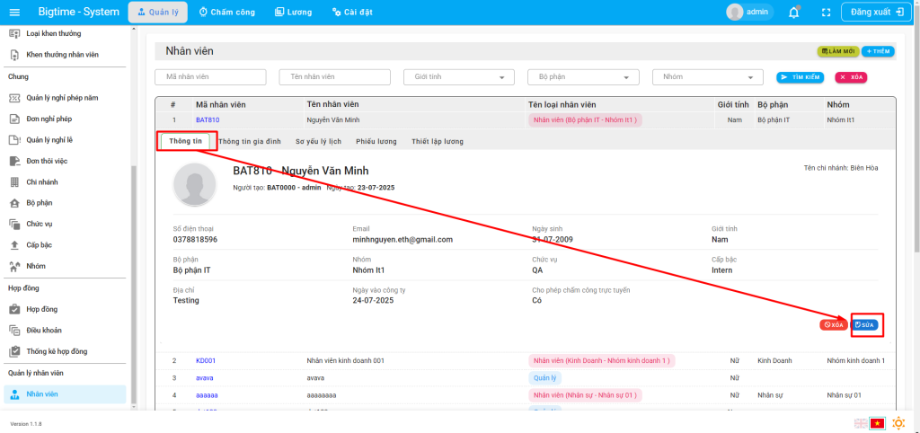This screenshot has width=920, height=433.
Task: Open Hợp đồng sidebar item
Action: [x=41, y=309]
